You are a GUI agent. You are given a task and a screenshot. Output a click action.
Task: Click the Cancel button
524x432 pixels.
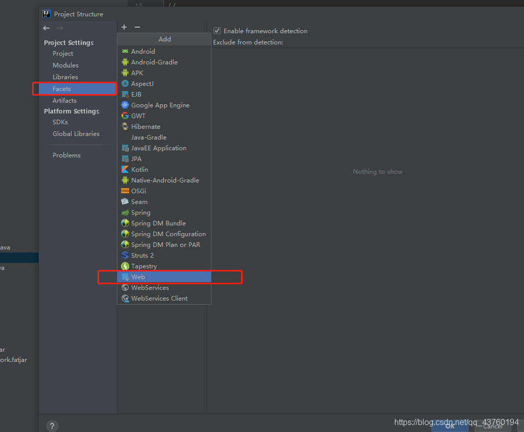(492, 426)
